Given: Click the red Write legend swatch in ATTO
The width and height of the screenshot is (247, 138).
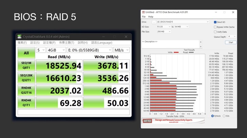Looking at the screenshot, I should point(176,52).
